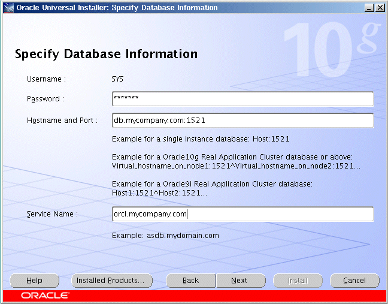Viewport: 388px width, 304px height.
Task: Click the 'Hostname and Port :' label
Action: (62, 121)
